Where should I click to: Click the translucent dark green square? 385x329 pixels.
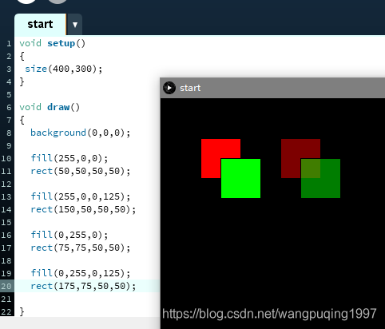pyautogui.click(x=320, y=178)
